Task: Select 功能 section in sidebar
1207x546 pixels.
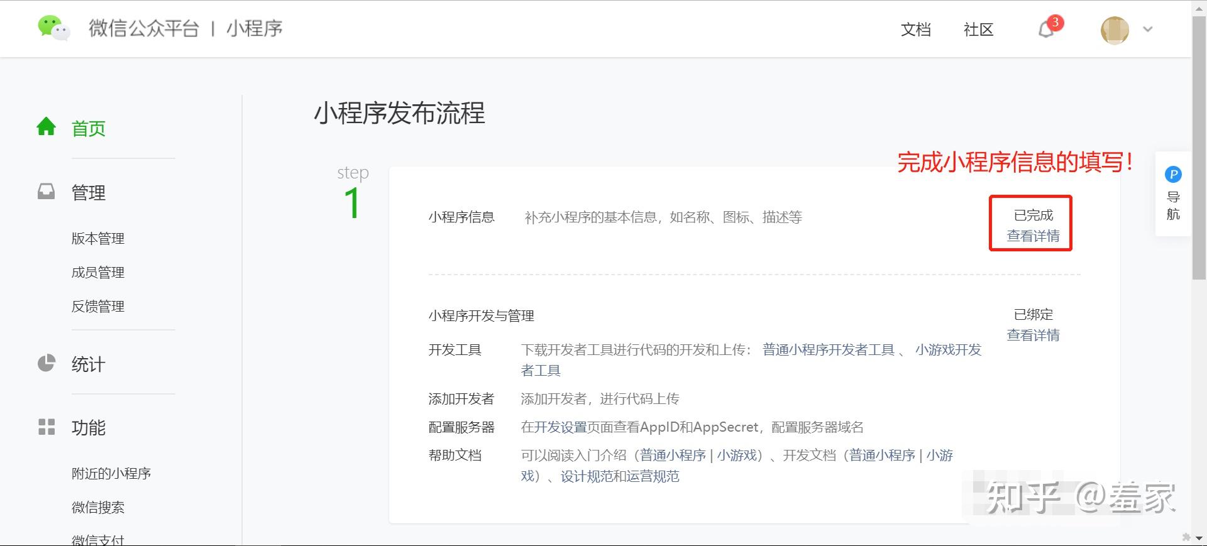Action: 89,427
